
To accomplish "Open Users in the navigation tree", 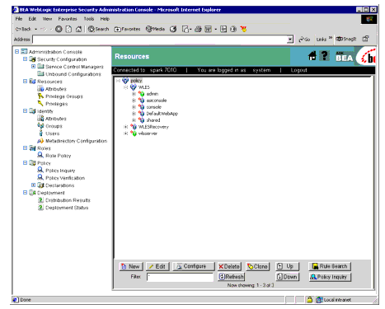I will pyautogui.click(x=52, y=133).
